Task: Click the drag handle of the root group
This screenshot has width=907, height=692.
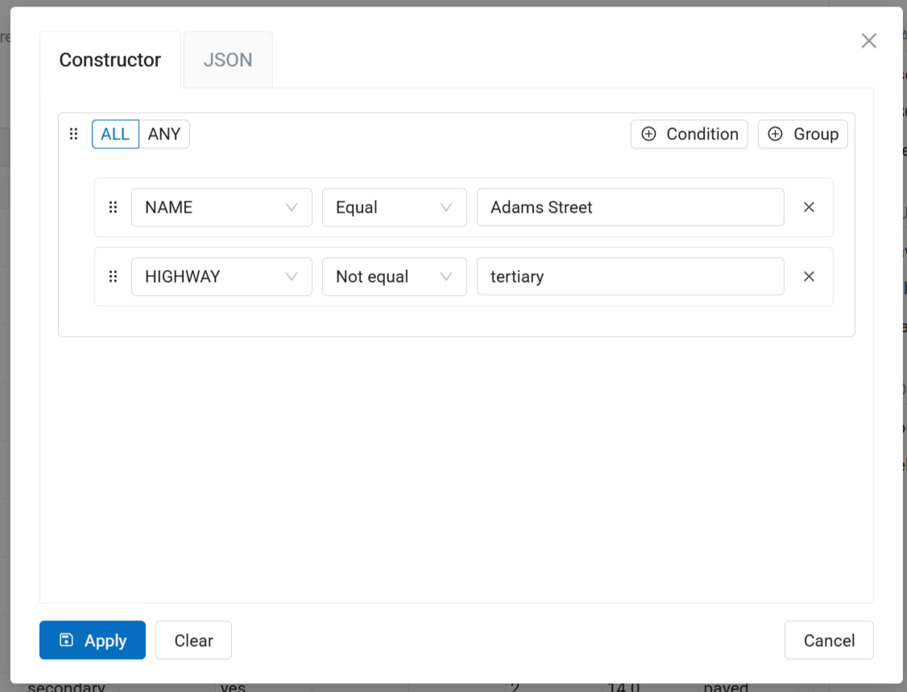Action: coord(73,135)
